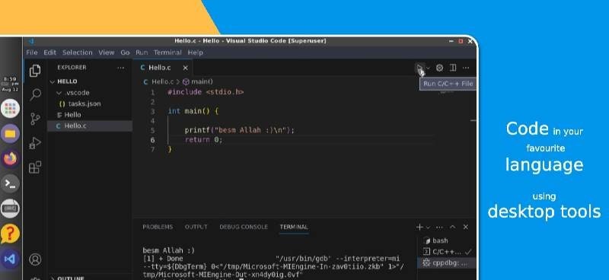Viewport: 609px width, 280px height.
Task: Open tasks.json in the explorer
Action: tap(89, 103)
